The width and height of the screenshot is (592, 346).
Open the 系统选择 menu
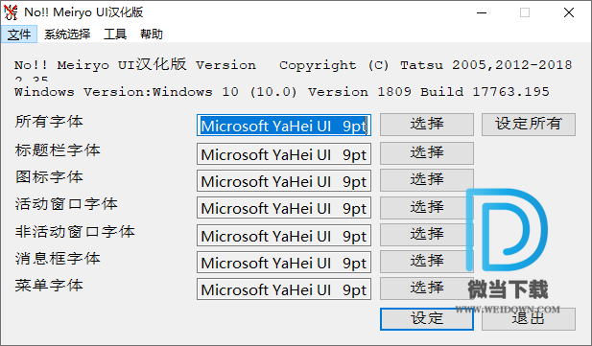[67, 35]
